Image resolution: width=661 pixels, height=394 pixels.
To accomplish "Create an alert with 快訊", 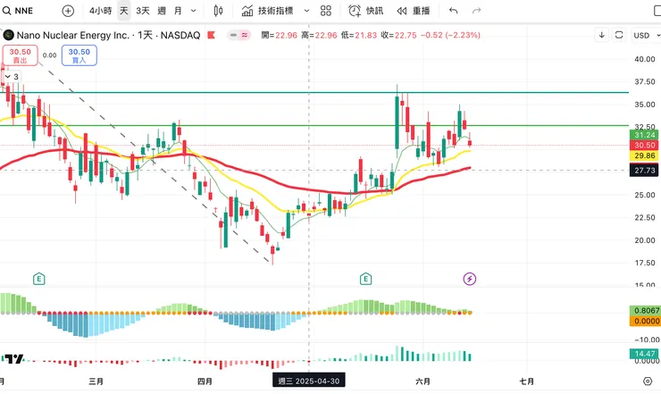I will point(366,11).
